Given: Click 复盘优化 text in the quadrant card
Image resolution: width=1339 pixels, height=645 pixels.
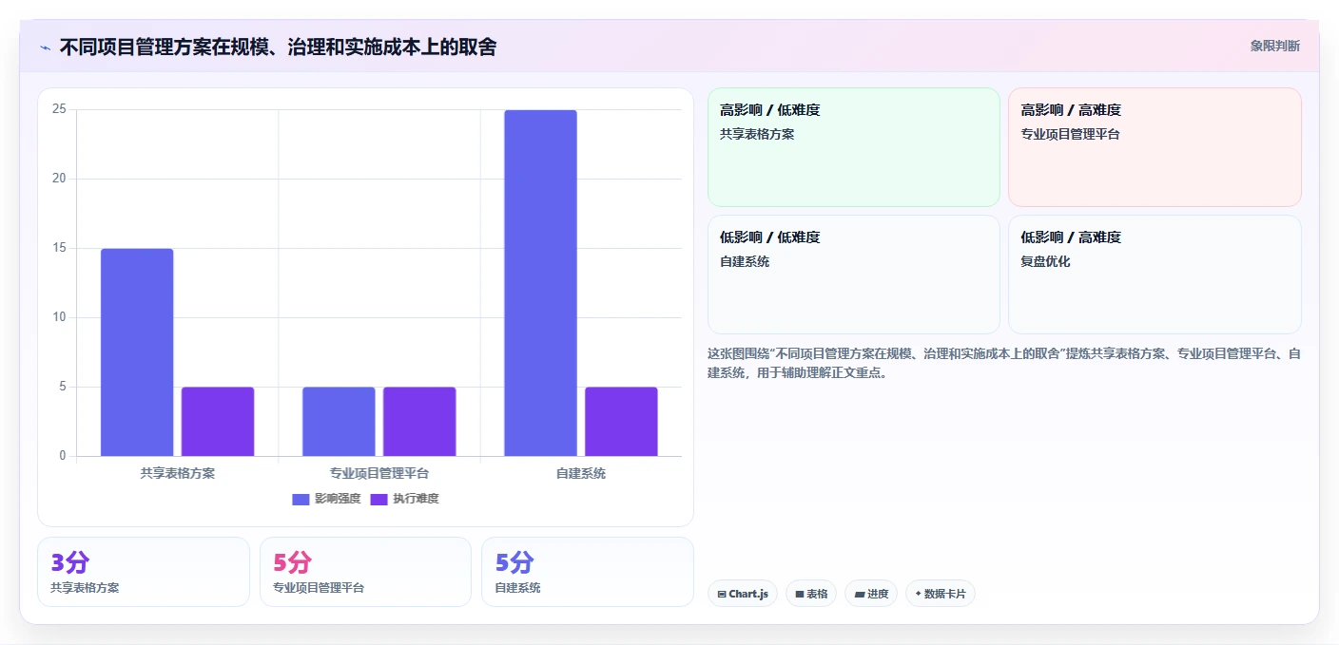Looking at the screenshot, I should pyautogui.click(x=1045, y=261).
